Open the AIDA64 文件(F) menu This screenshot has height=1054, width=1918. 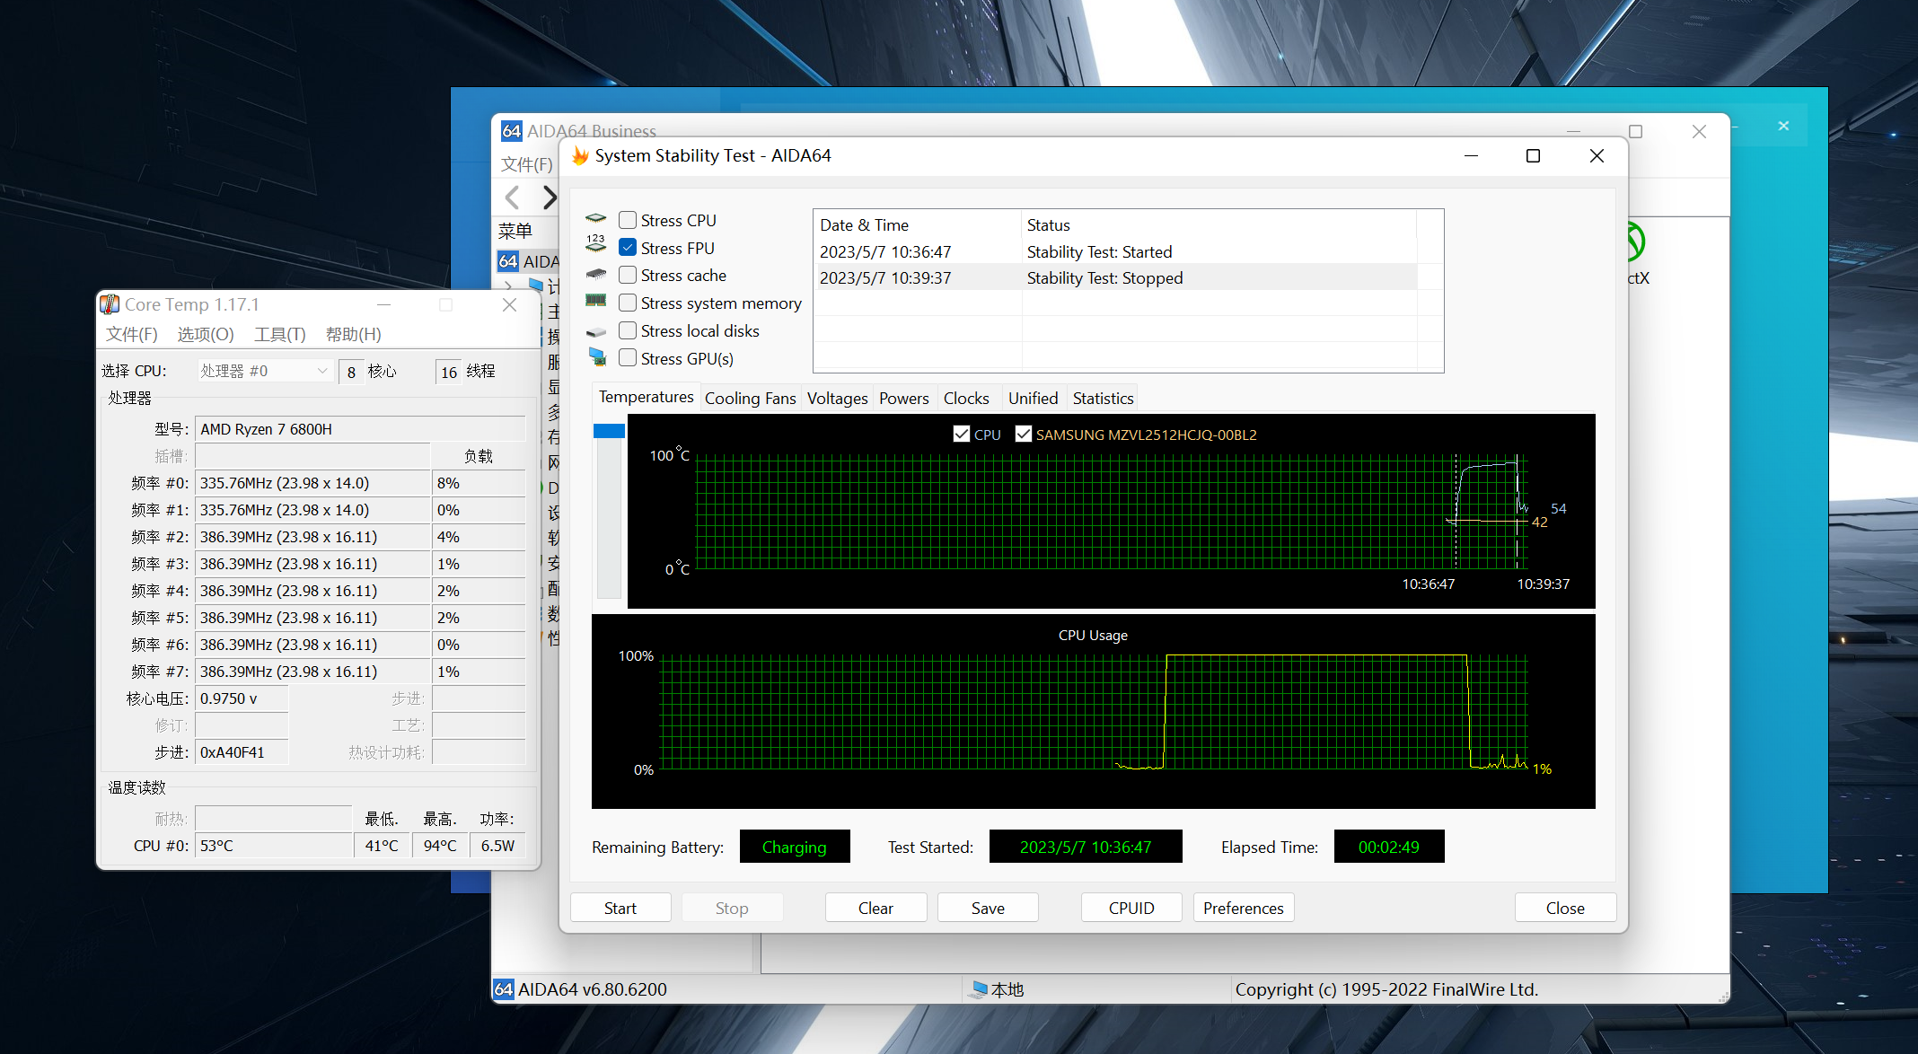[526, 164]
